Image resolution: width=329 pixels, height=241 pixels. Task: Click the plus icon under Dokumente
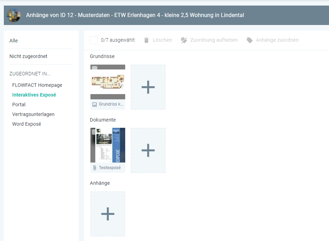(x=148, y=150)
